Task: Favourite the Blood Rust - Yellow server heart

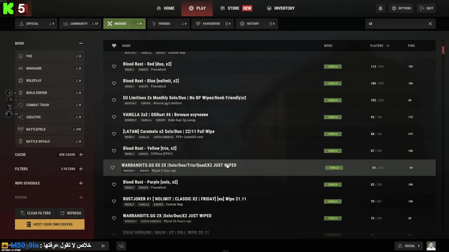Action: tap(114, 150)
